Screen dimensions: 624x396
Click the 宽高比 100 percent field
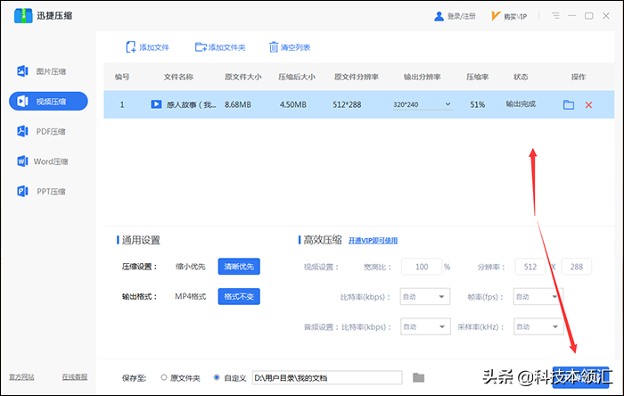pyautogui.click(x=422, y=267)
